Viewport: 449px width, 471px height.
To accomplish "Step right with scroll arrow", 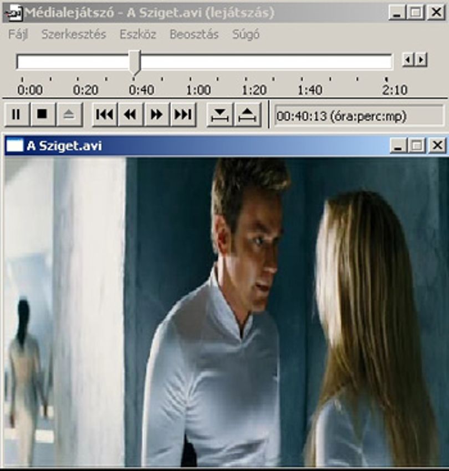I will [421, 60].
